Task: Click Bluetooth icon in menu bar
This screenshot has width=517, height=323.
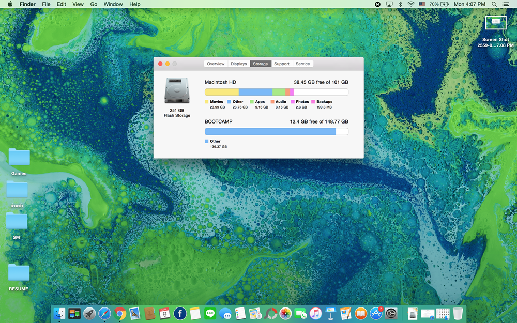Action: point(400,4)
